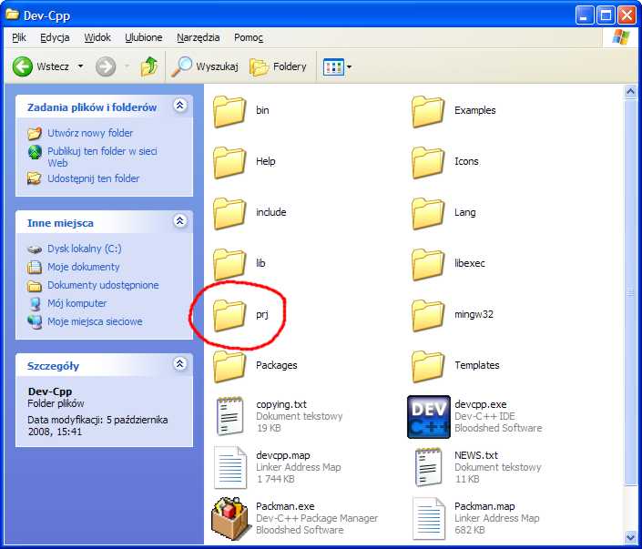Viewport: 642px width, 549px height.
Task: Select the Packman.exe package manager icon
Action: [x=229, y=518]
